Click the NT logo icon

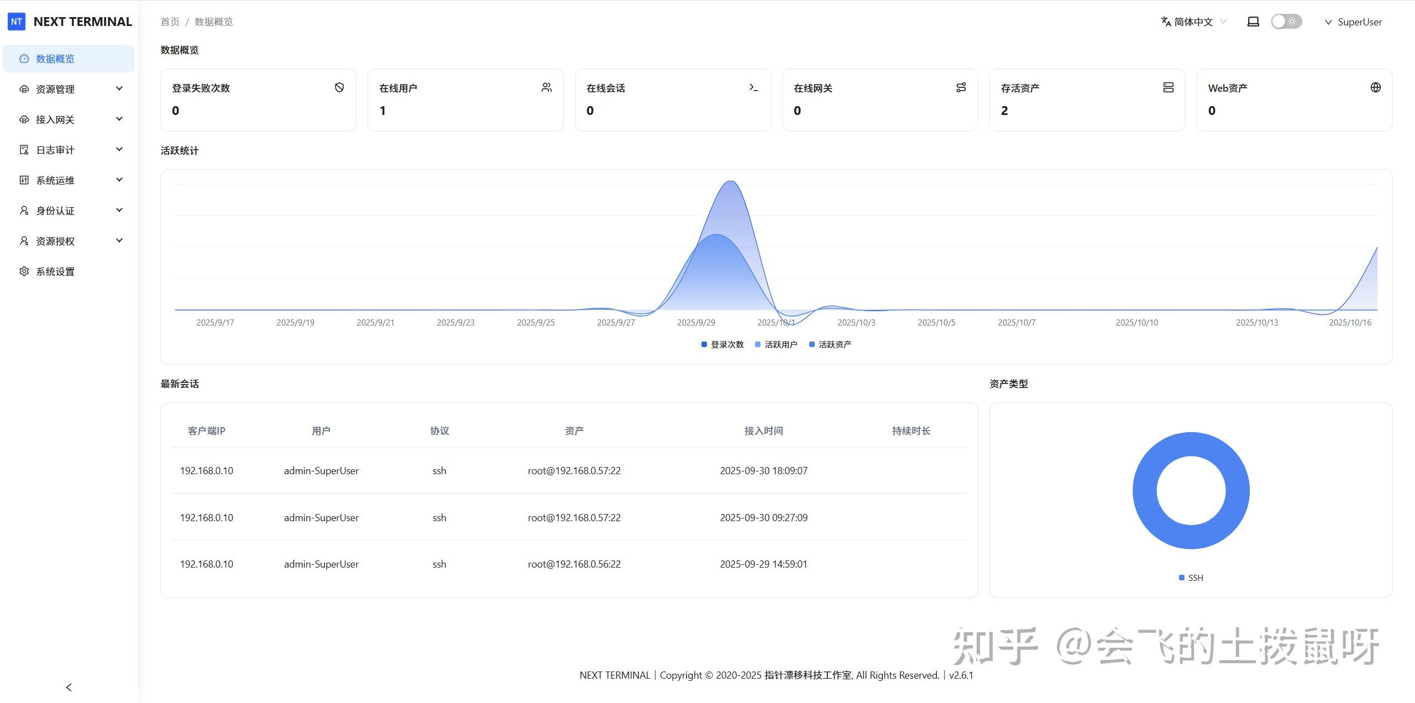(x=17, y=22)
